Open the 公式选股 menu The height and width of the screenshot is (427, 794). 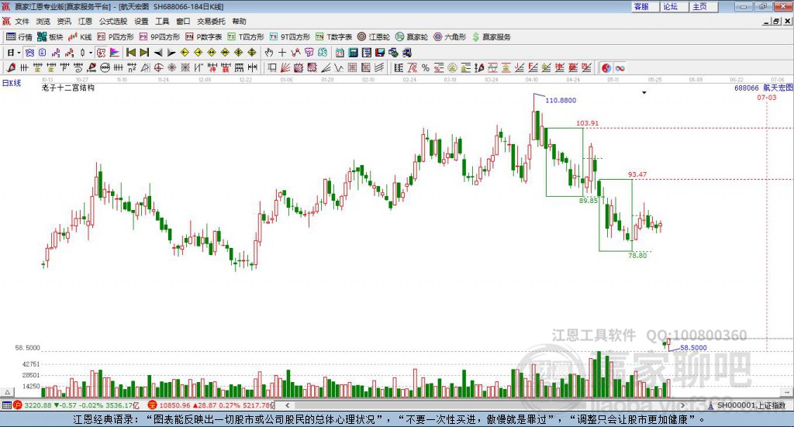tap(113, 21)
